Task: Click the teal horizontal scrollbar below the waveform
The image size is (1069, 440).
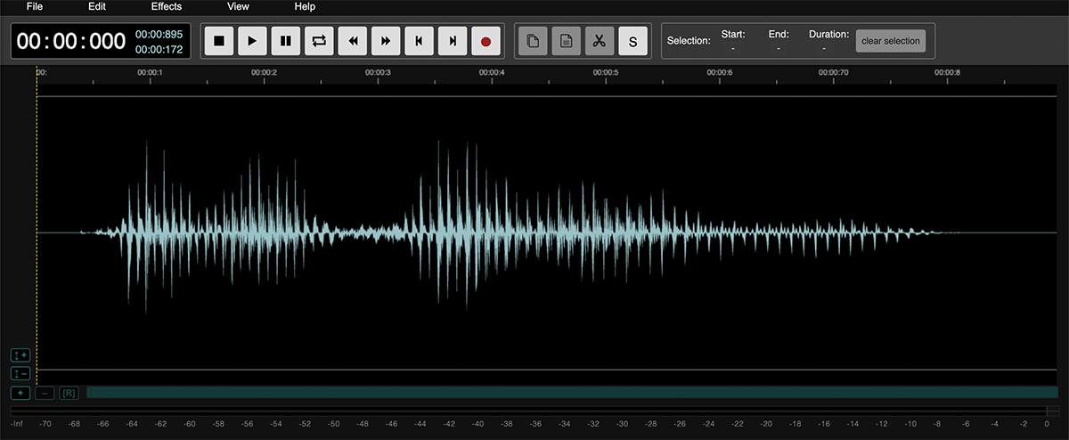Action: click(570, 393)
